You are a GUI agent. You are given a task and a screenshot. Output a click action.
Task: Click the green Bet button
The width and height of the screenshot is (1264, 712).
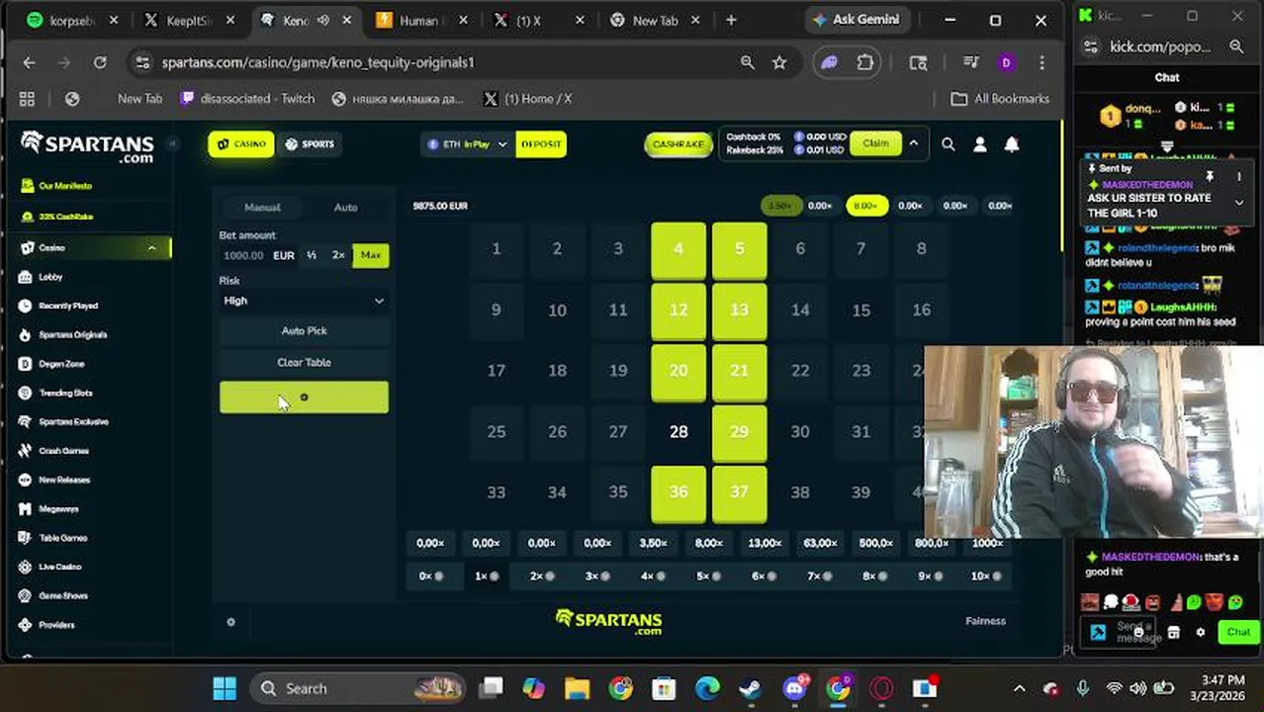point(304,398)
